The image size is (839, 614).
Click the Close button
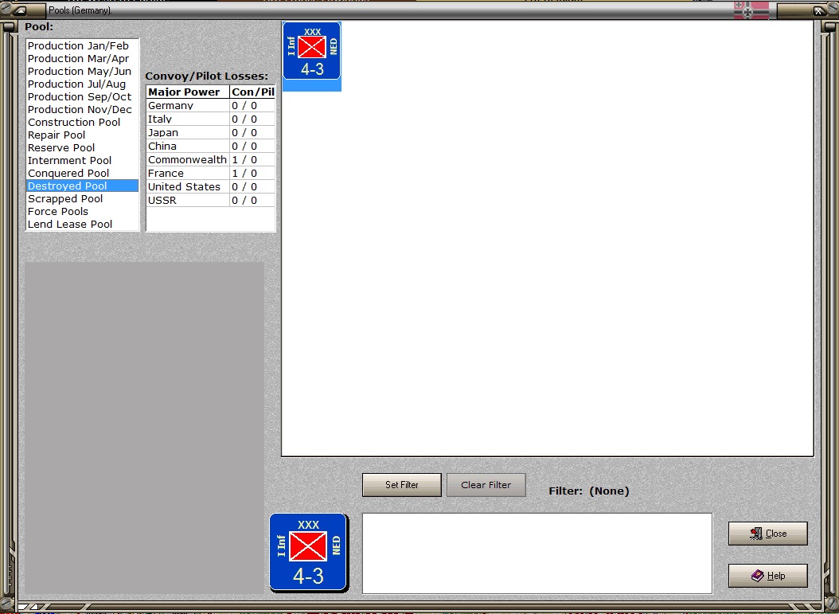click(x=768, y=534)
